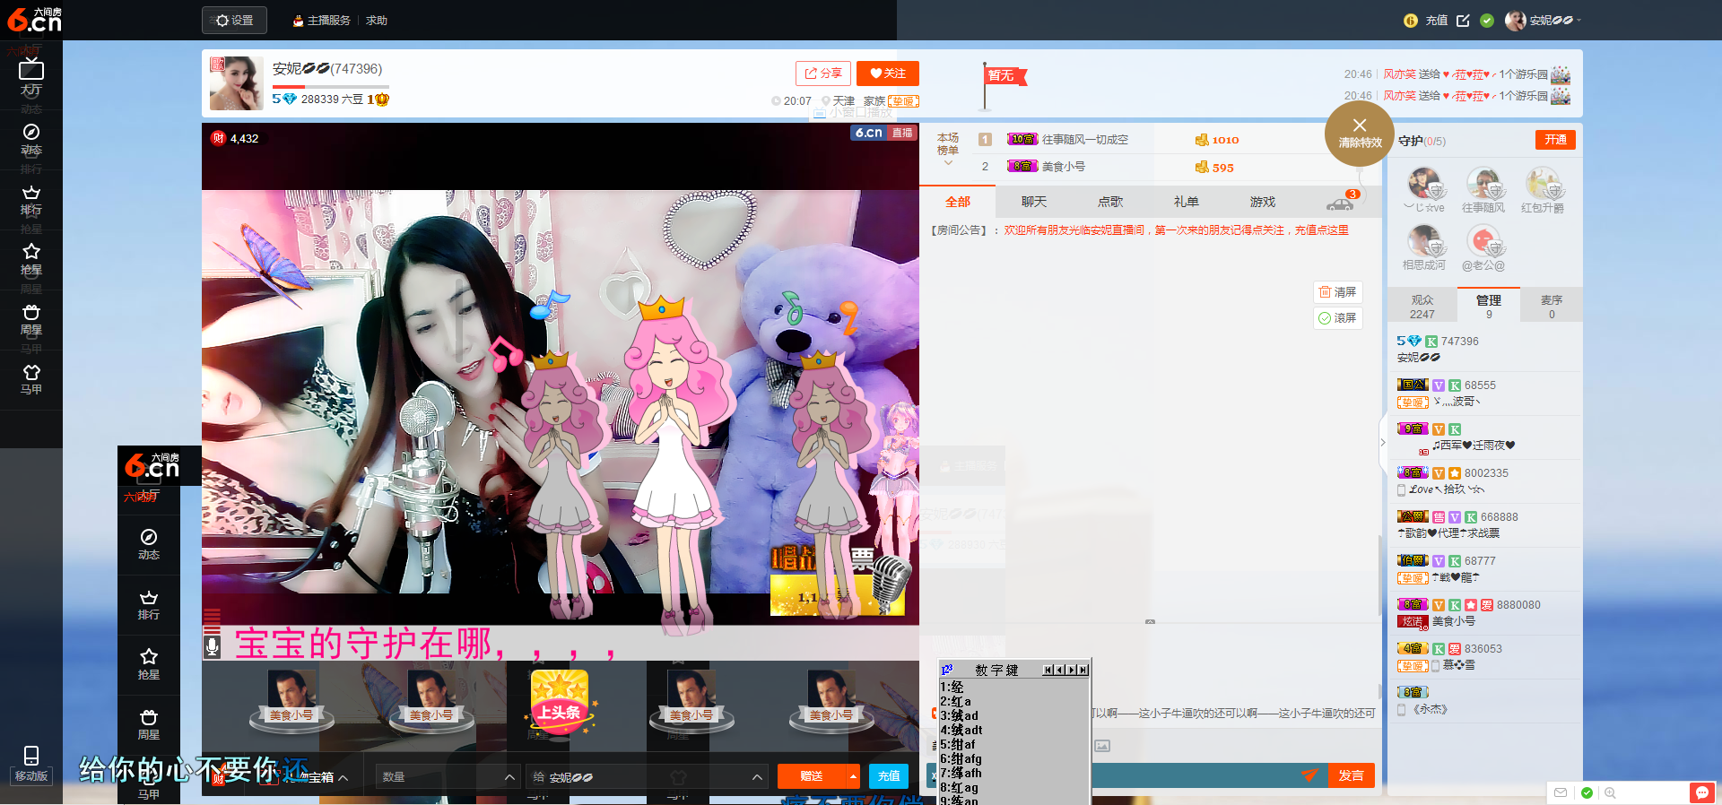Open the 赠送 button arrow dropdown
1722x805 pixels.
853,776
